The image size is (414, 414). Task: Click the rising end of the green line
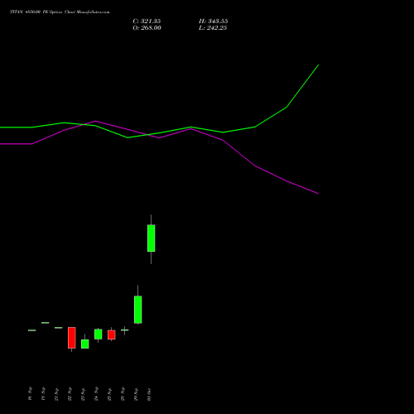pos(318,65)
